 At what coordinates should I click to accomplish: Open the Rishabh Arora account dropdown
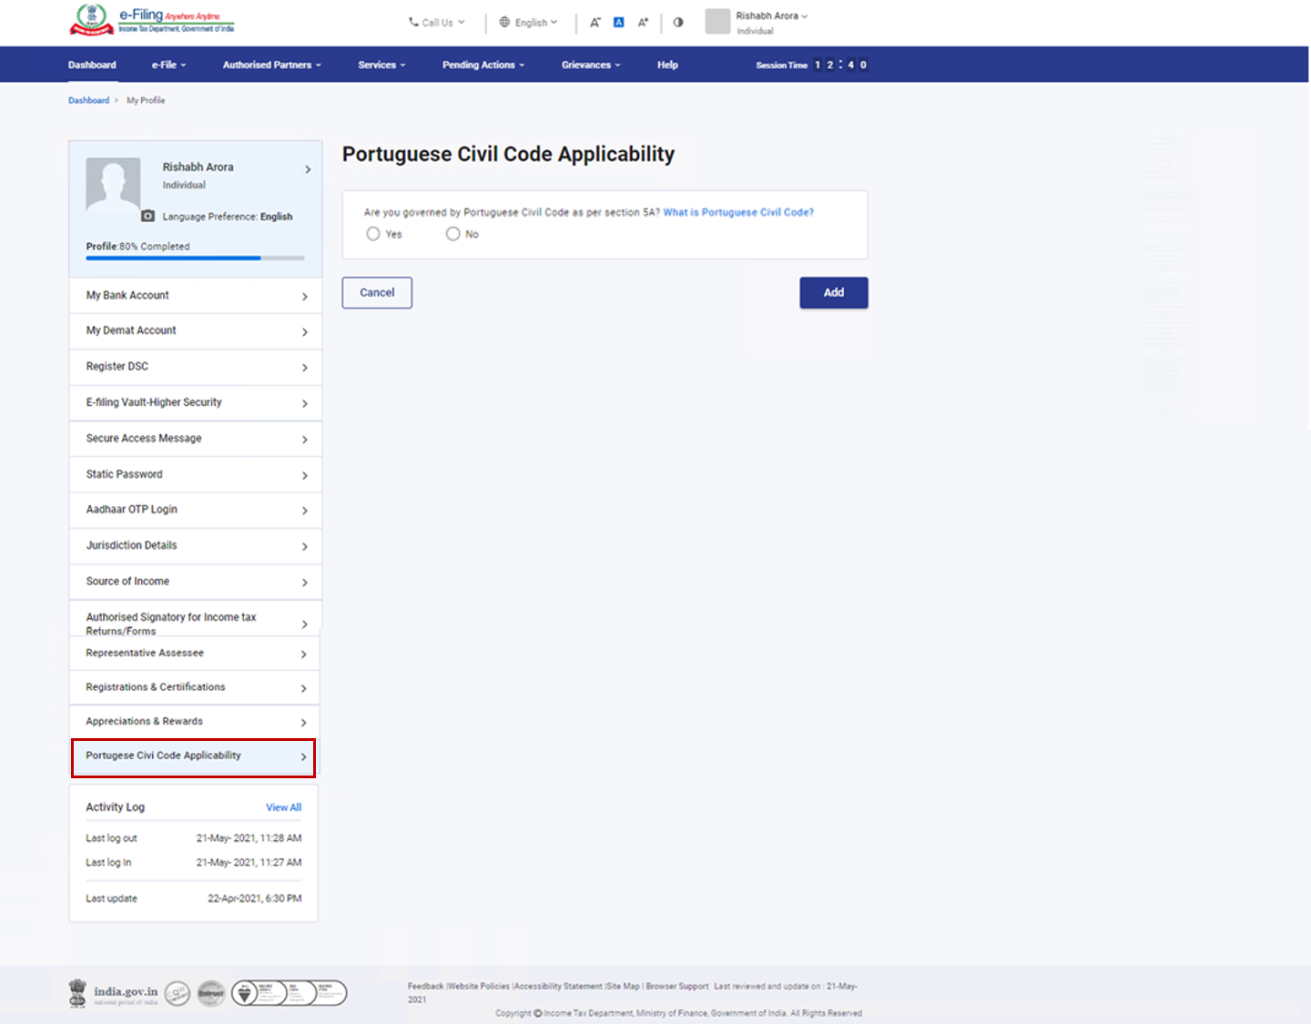pos(771,16)
